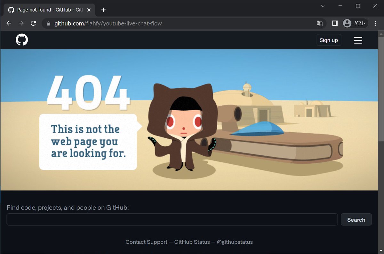Open the guest profile button
Image resolution: width=384 pixels, height=254 pixels.
point(355,23)
